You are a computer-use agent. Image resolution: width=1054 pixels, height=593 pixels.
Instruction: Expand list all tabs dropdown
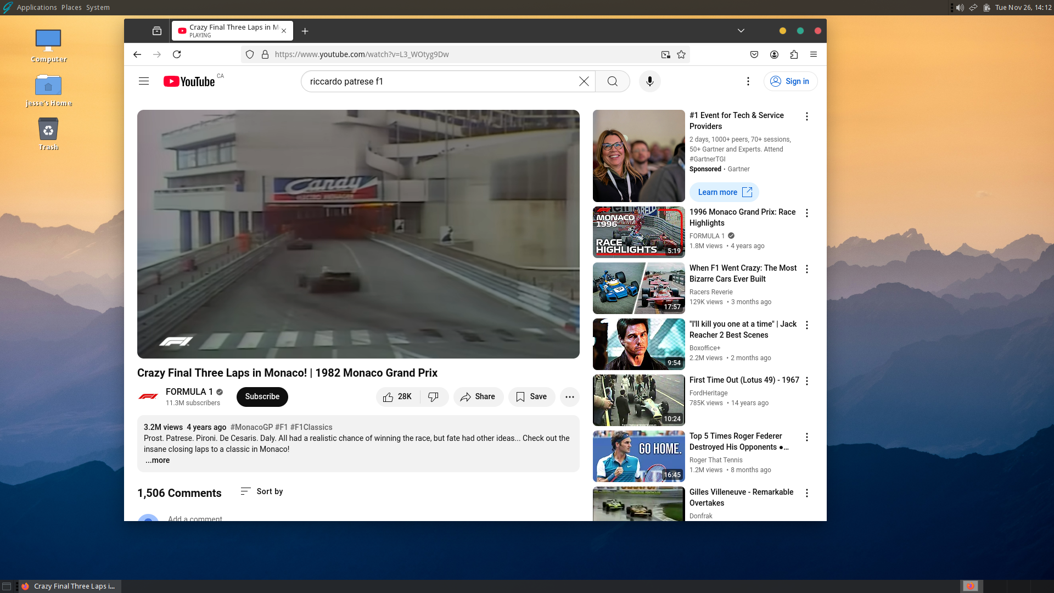(x=741, y=31)
